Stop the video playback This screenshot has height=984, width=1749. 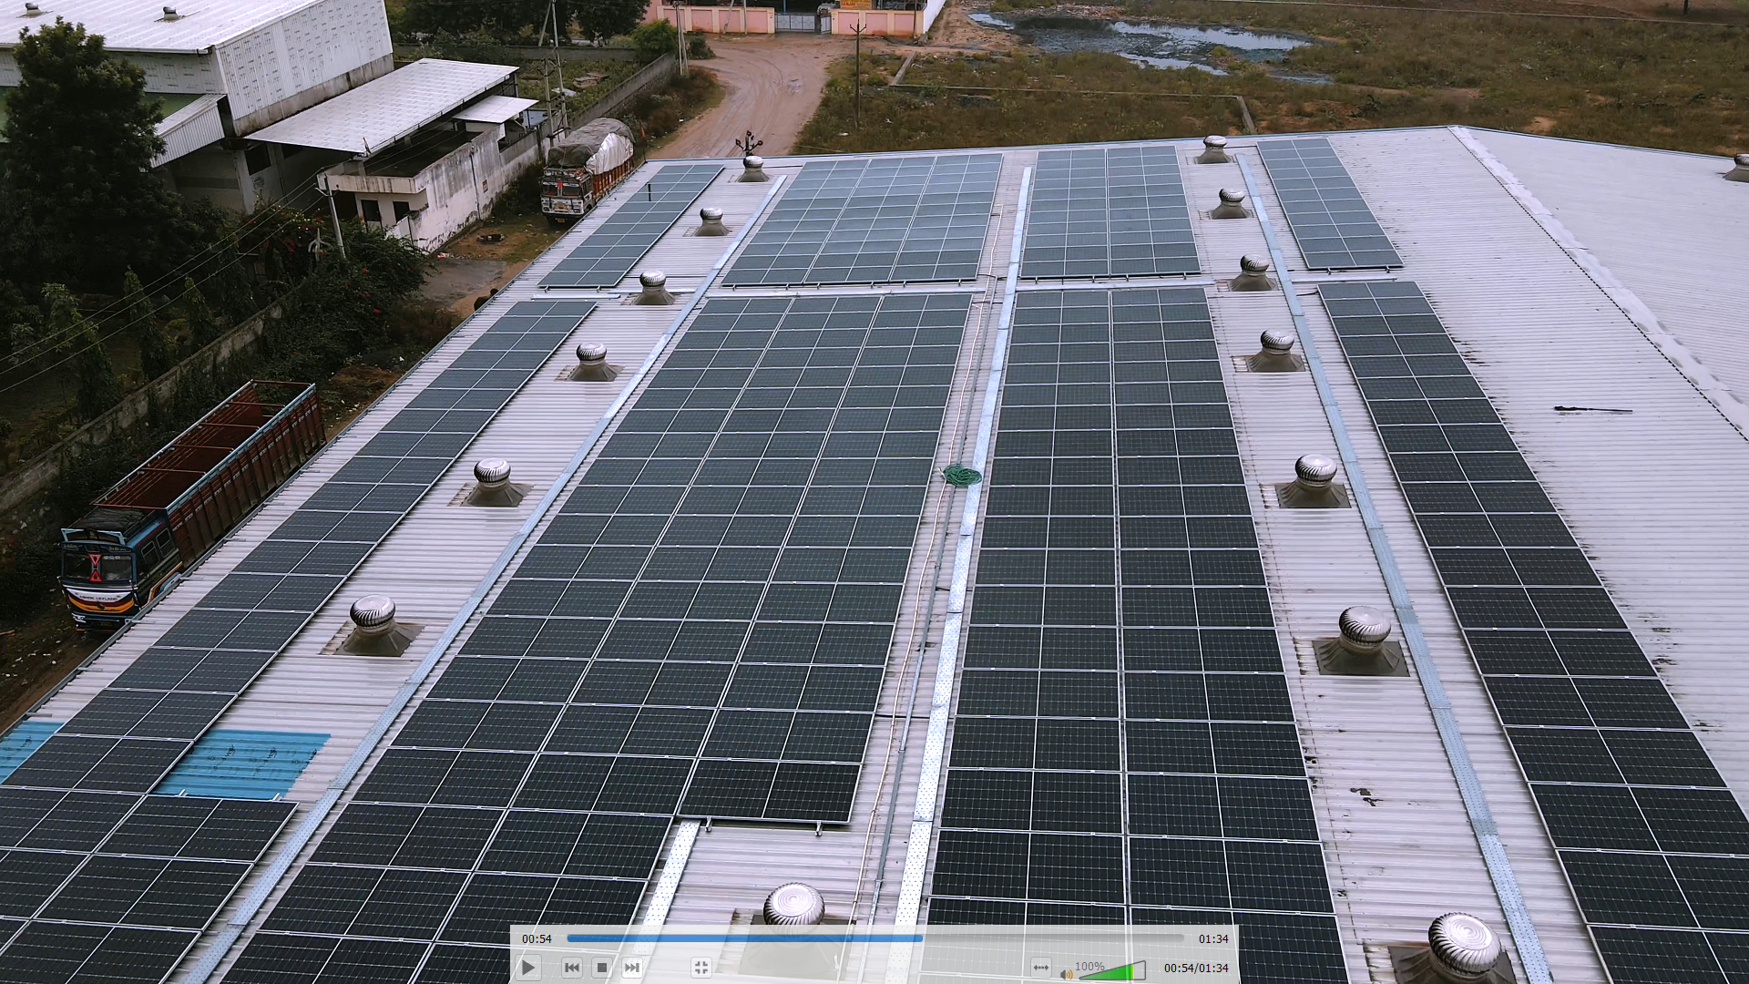point(601,968)
